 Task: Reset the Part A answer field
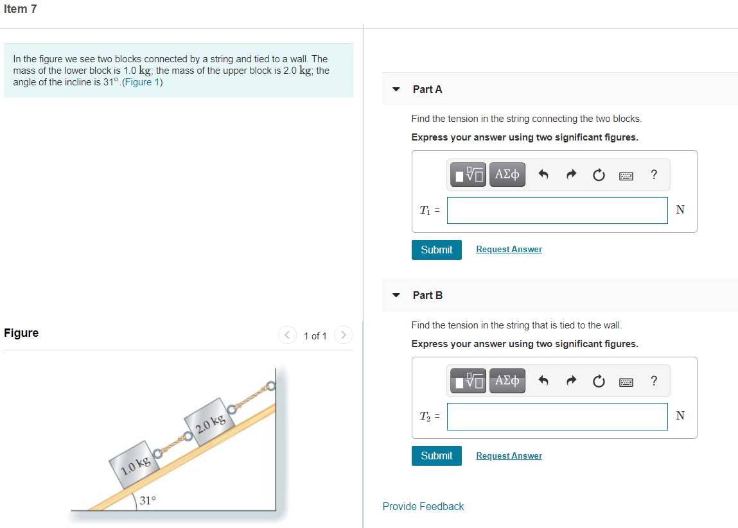coord(599,175)
